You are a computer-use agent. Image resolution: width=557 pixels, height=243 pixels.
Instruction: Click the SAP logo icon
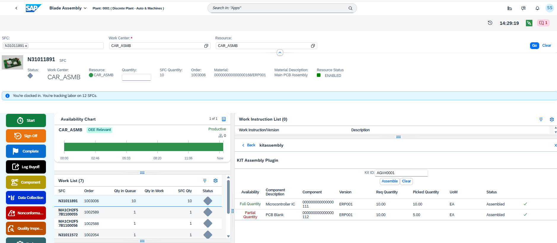[33, 8]
